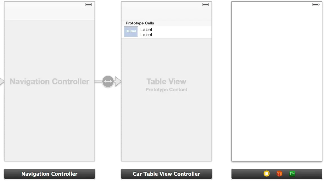Select the bottom Label in prototype cell
Viewport: 324px width, 181px height.
click(146, 35)
